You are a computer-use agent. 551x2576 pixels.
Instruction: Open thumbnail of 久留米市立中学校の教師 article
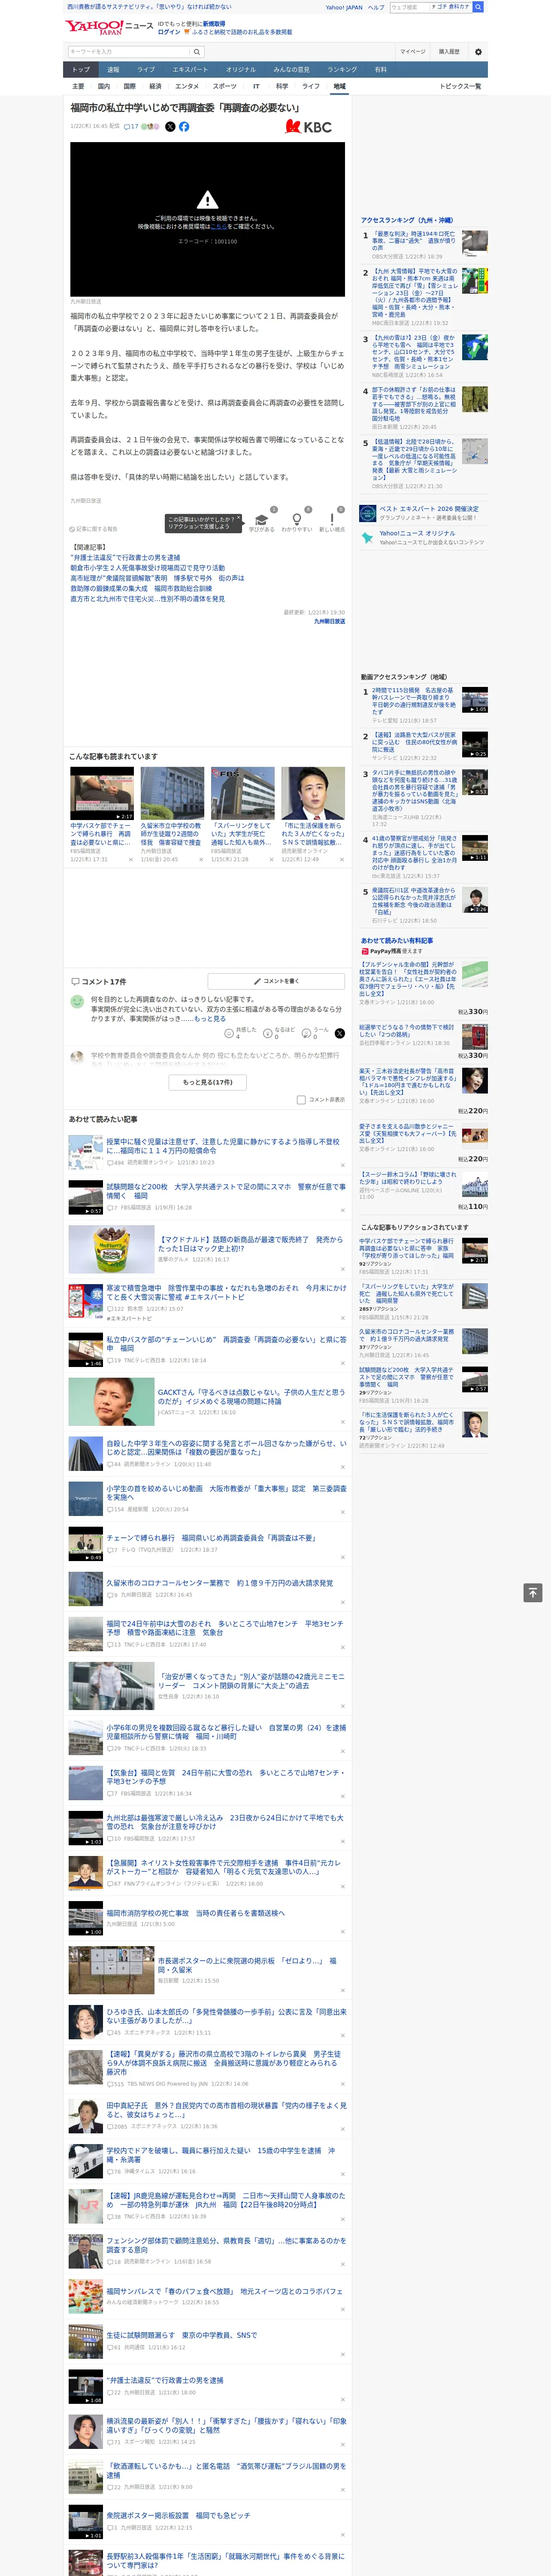172,794
